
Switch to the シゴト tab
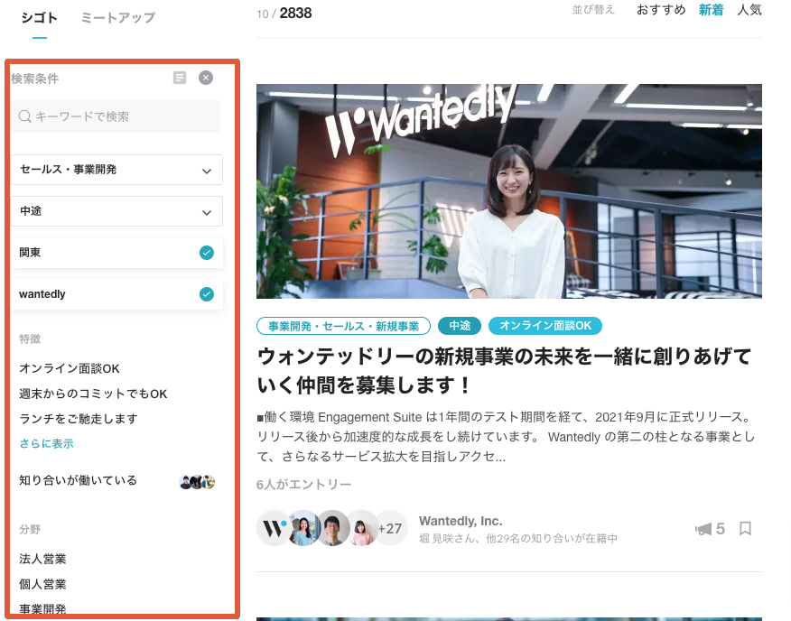pos(40,18)
